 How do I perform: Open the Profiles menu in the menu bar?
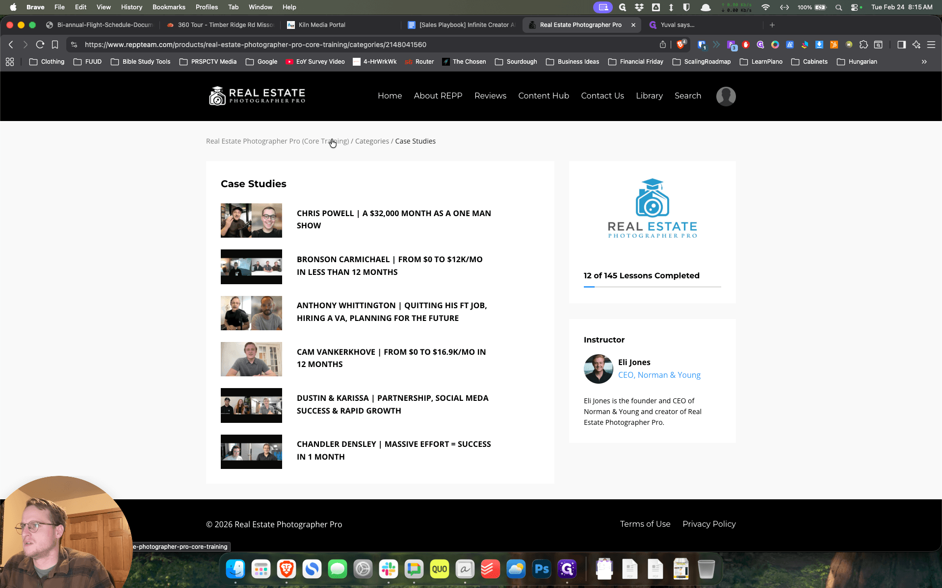(x=207, y=7)
